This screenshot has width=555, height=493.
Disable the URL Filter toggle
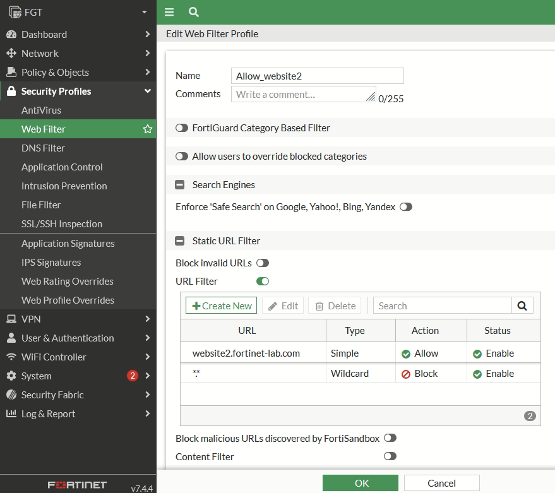click(262, 282)
